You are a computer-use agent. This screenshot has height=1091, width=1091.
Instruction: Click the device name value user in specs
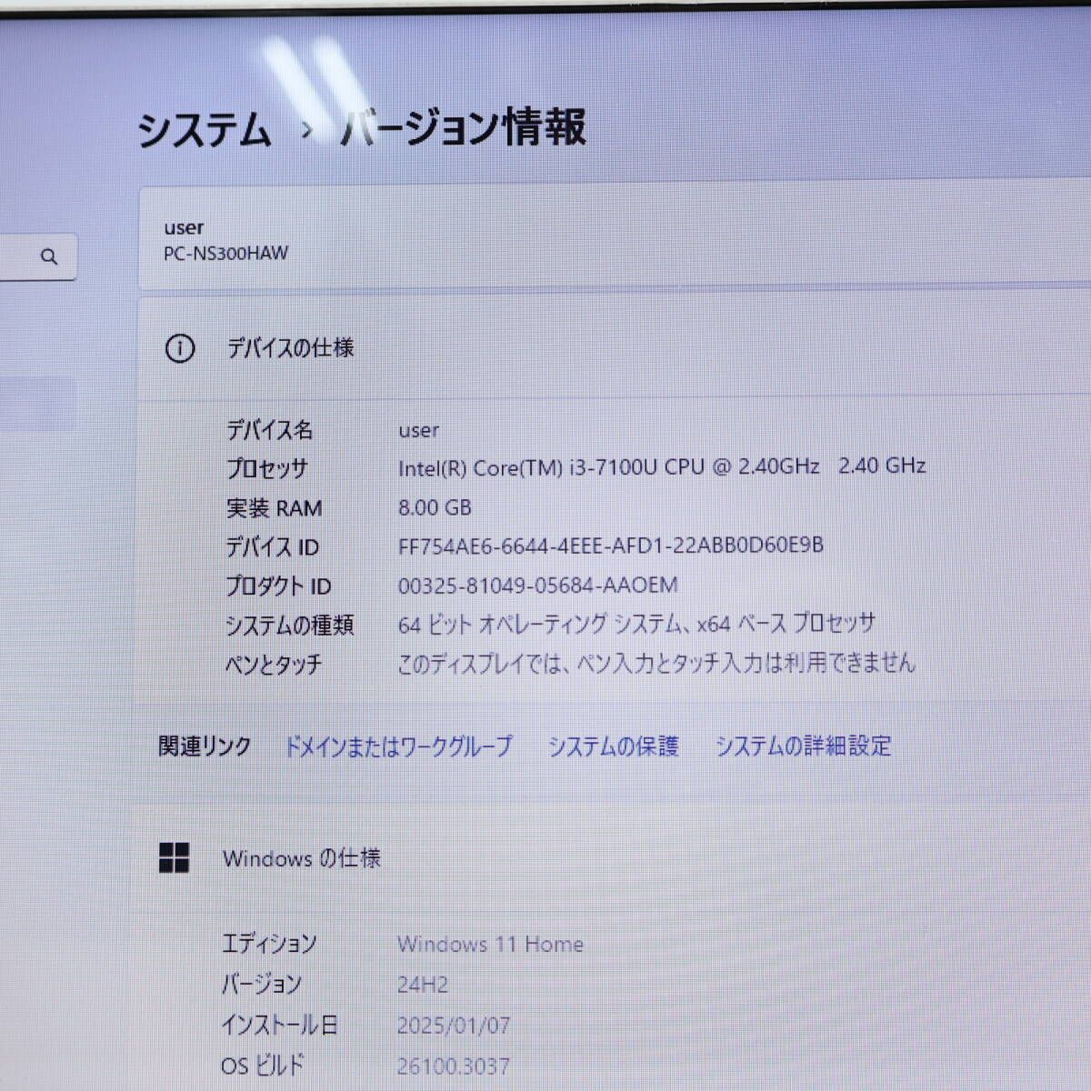[x=418, y=430]
